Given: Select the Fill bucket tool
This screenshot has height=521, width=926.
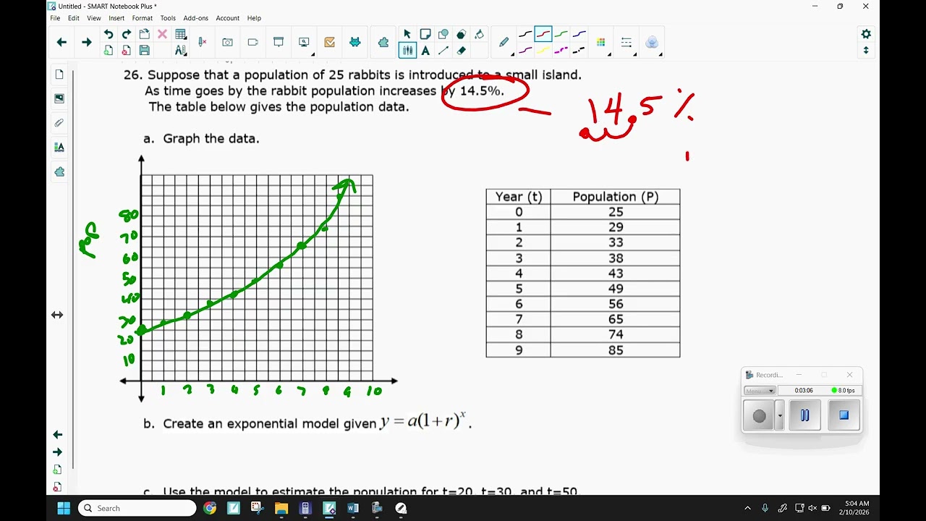Looking at the screenshot, I should [x=479, y=34].
